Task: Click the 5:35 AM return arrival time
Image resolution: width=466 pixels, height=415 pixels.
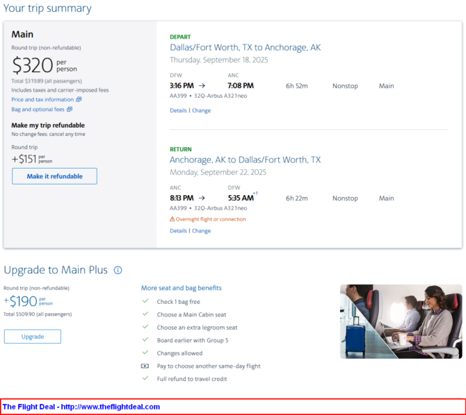Action: (241, 198)
